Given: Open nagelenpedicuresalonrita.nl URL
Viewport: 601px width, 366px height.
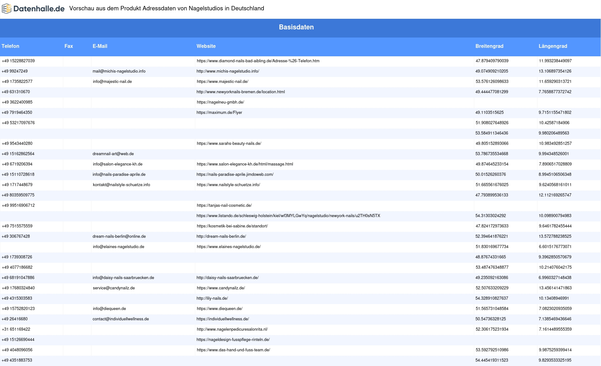Looking at the screenshot, I should [x=232, y=329].
